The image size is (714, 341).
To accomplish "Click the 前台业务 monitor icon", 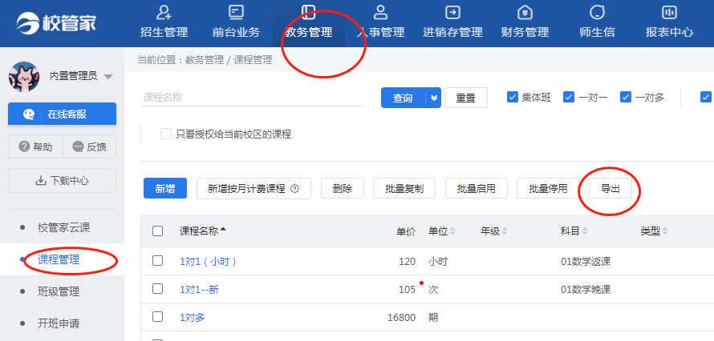I will tap(236, 12).
